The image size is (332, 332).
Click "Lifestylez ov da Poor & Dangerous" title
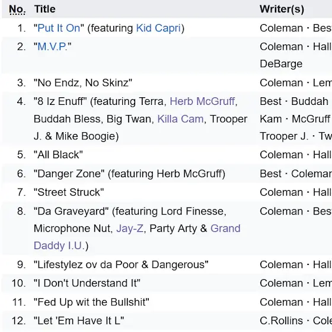[121, 264]
